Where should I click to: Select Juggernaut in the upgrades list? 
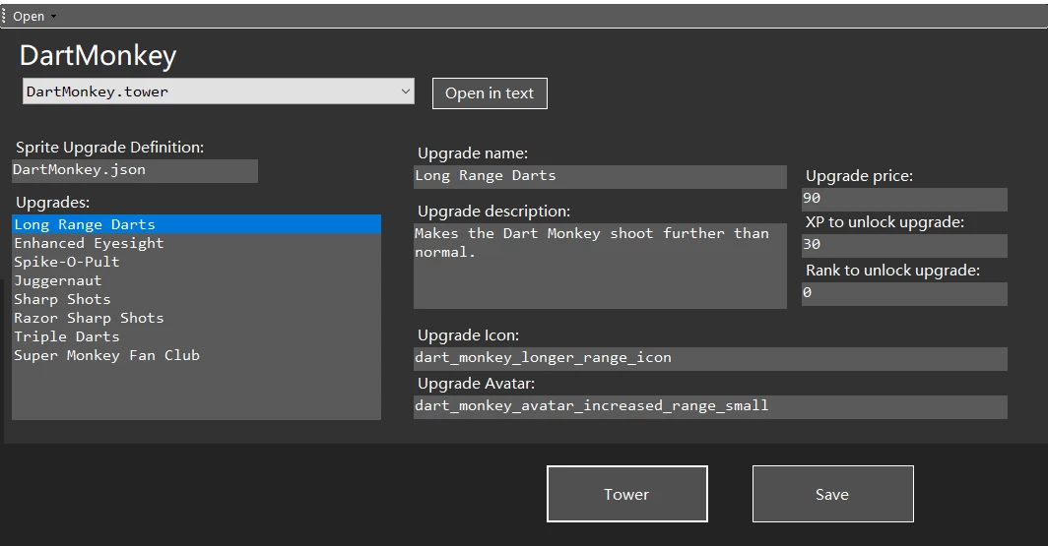(197, 280)
